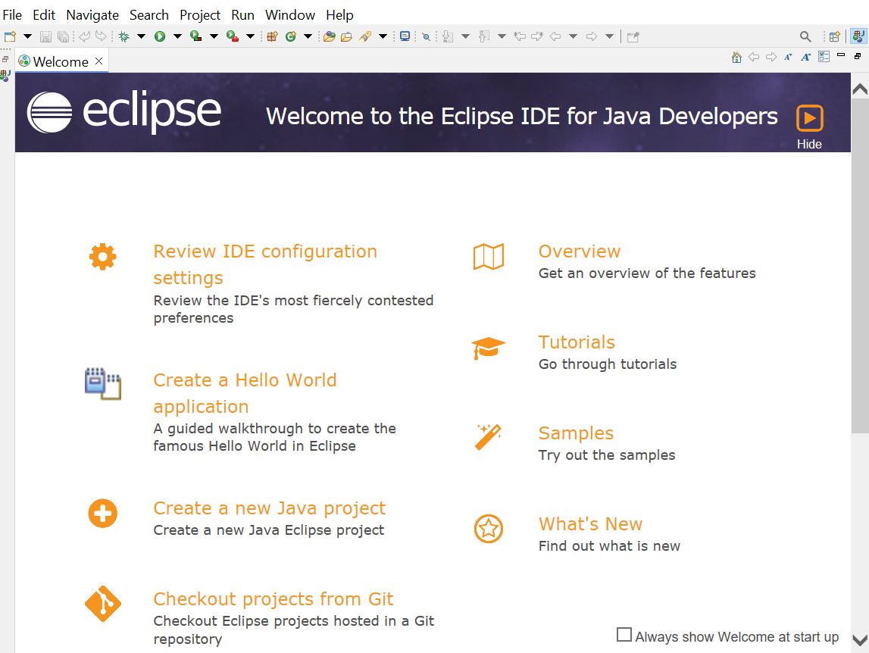Click the green Run button
The image size is (869, 653).
[x=160, y=36]
